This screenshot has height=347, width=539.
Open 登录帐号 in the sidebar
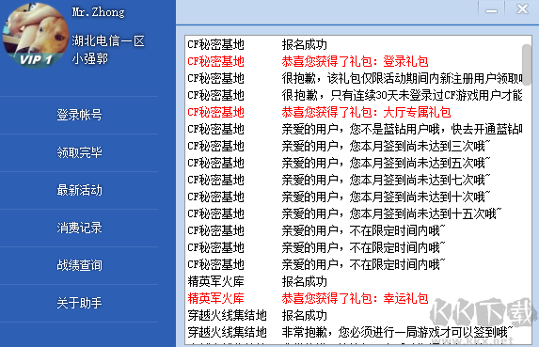79,115
